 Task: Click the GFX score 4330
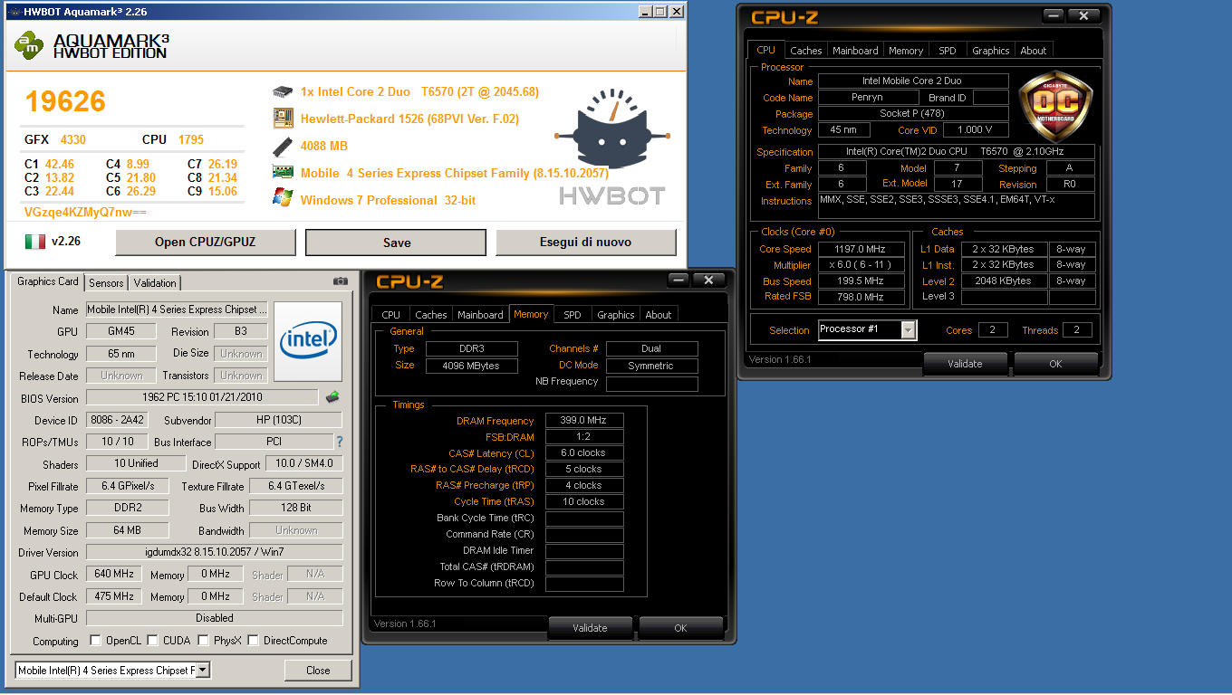pos(73,139)
